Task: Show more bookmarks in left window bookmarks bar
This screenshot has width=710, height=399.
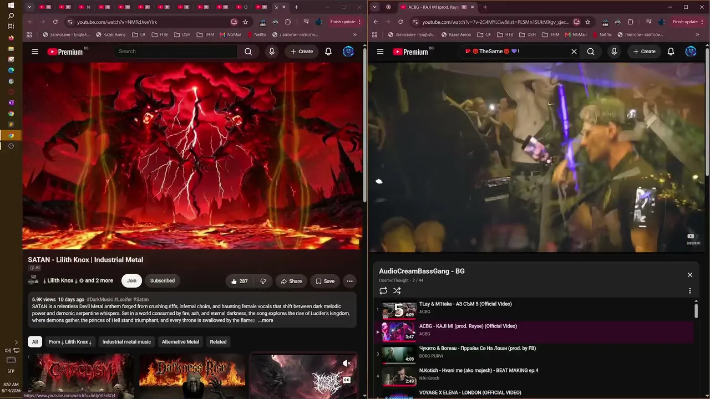Action: [x=355, y=34]
